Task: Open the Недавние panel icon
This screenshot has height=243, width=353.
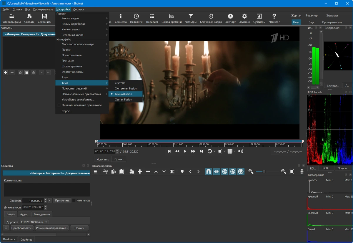Action: (136, 18)
